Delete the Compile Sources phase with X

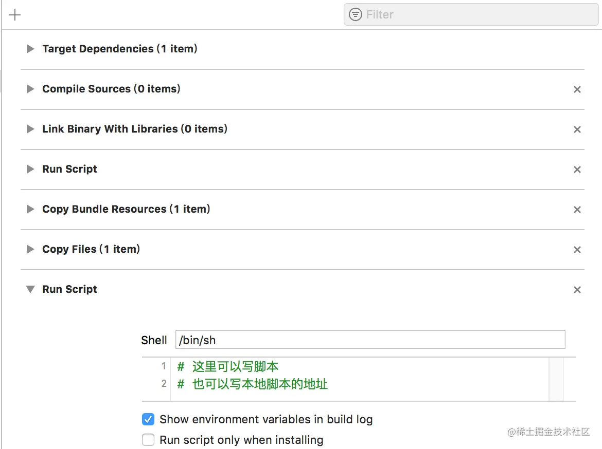(x=577, y=89)
